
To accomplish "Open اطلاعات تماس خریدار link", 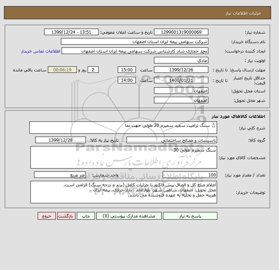I will [41, 51].
